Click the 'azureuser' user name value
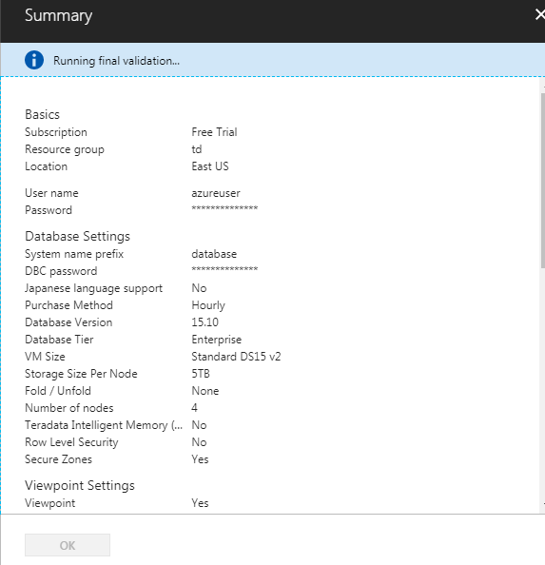The width and height of the screenshot is (545, 565). (x=216, y=193)
